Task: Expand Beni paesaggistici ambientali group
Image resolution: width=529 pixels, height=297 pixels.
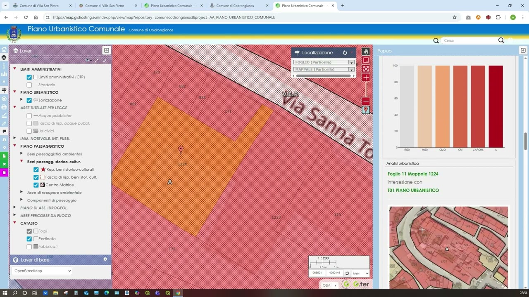Action: pos(21,153)
